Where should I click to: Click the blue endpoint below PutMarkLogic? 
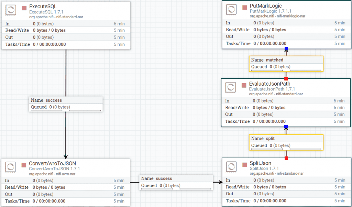pos(286,49)
